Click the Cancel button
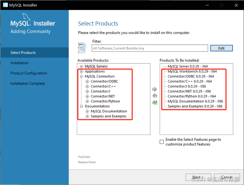The width and height of the screenshot is (244, 185). pos(227,178)
